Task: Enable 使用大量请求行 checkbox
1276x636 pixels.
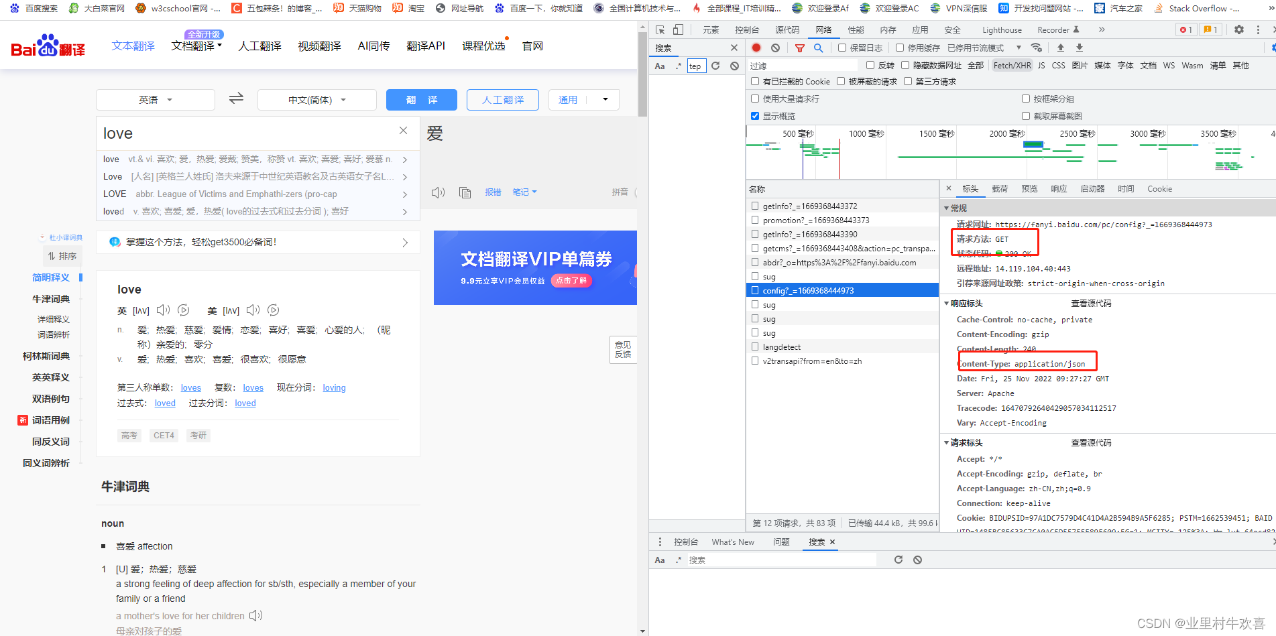Action: (x=755, y=99)
